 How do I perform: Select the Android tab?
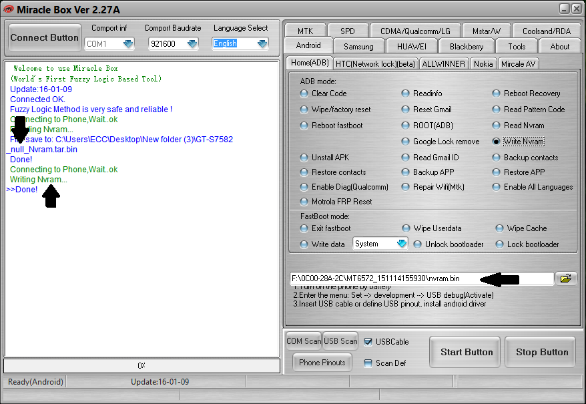pyautogui.click(x=308, y=45)
